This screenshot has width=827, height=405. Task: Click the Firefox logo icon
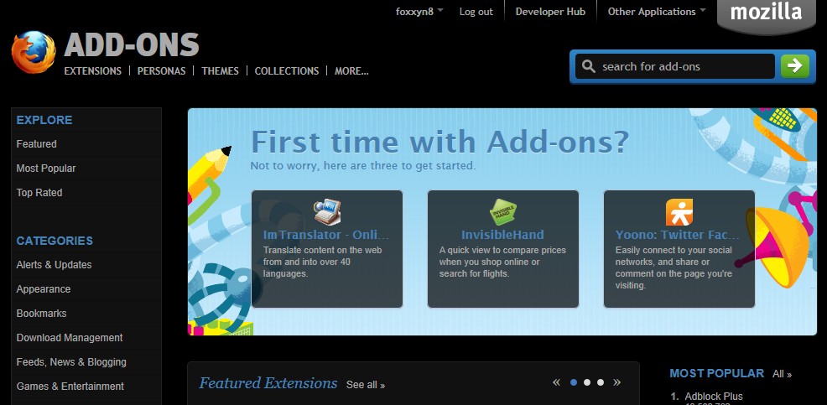(x=34, y=52)
